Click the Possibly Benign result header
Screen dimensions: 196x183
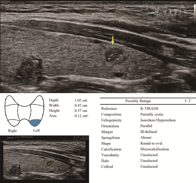coord(138,101)
